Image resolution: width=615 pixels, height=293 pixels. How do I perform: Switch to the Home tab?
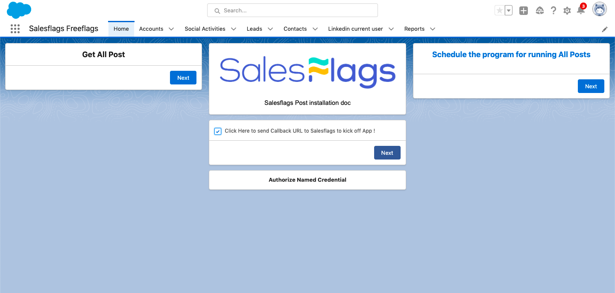coord(121,29)
